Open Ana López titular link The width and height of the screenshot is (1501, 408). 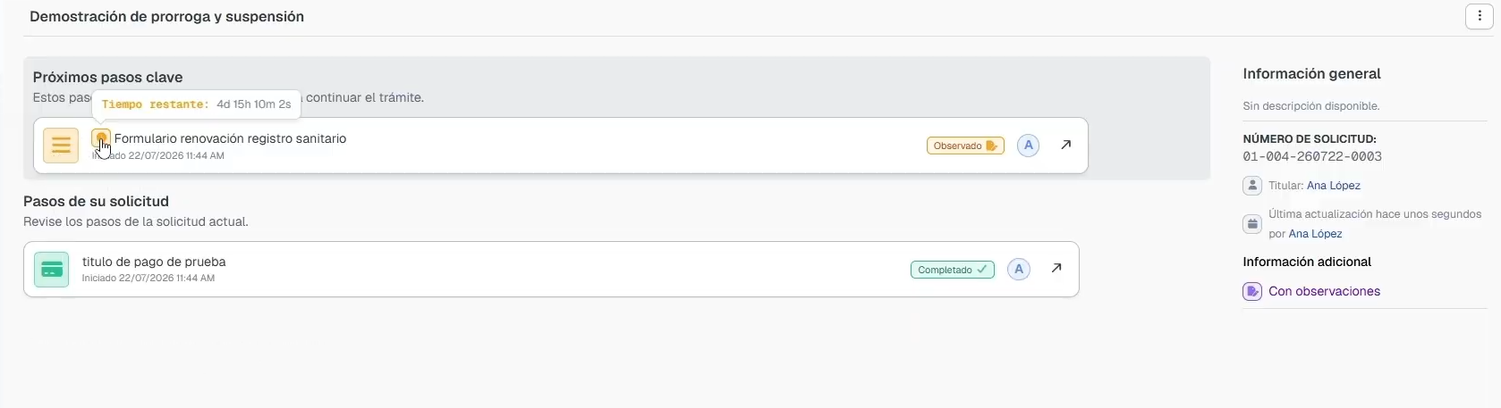[1333, 186]
